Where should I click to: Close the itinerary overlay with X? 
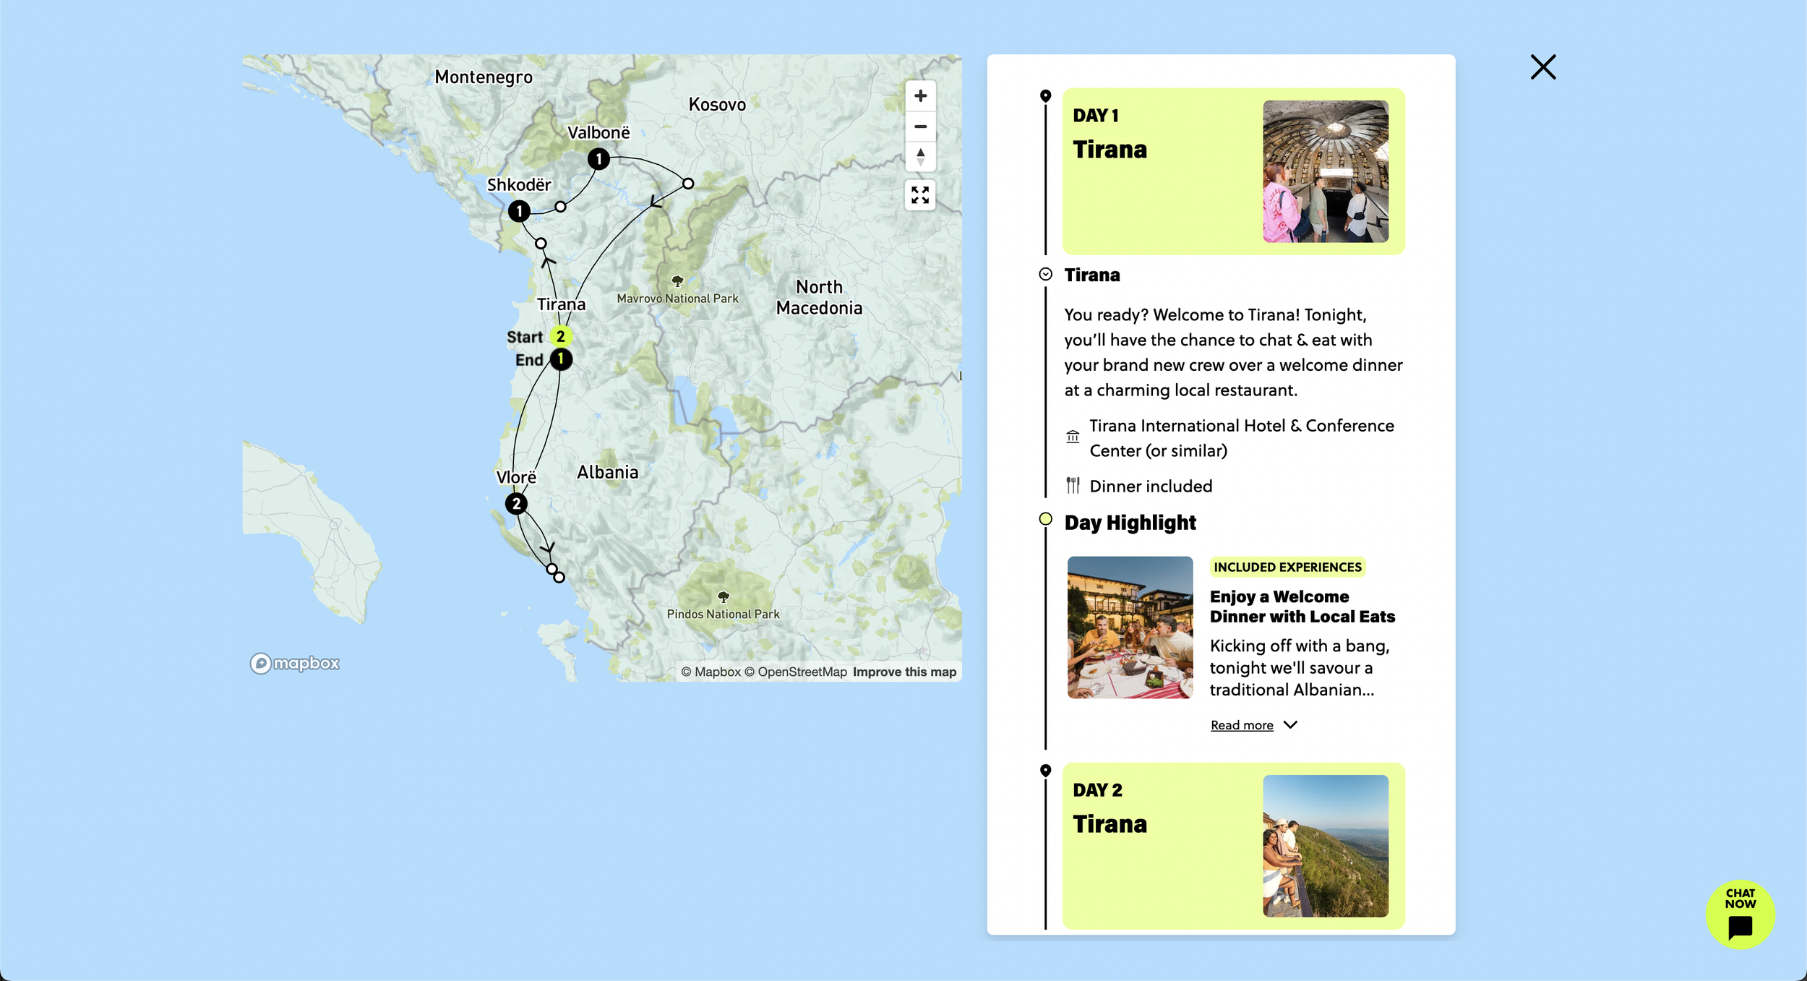[x=1542, y=67]
